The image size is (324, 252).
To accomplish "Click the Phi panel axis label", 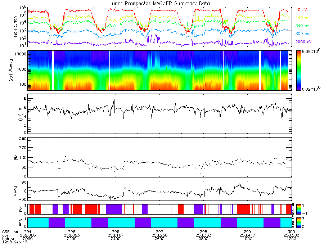I will [15, 157].
